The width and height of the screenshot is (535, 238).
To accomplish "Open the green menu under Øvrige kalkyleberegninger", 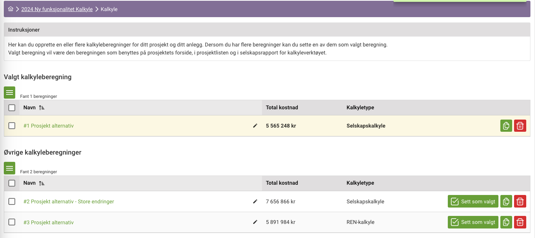I will 10,168.
